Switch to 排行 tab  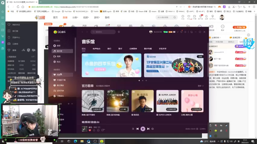point(109,49)
